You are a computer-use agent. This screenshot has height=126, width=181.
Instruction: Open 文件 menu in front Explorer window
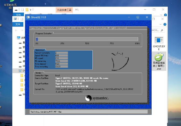click(18, 24)
